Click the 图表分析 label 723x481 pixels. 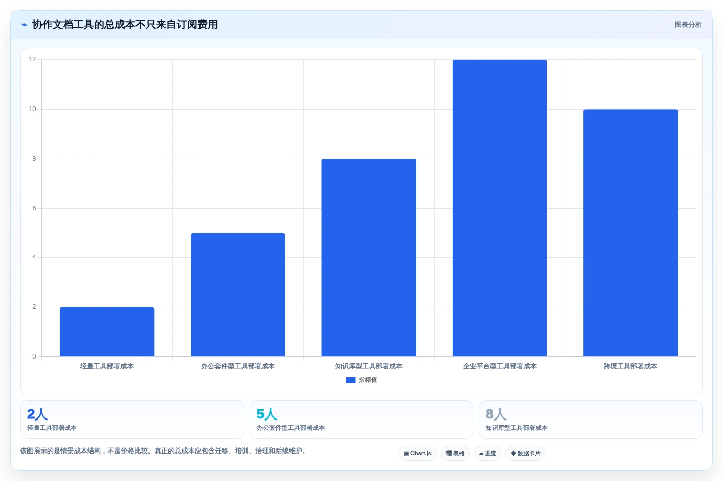pyautogui.click(x=688, y=25)
